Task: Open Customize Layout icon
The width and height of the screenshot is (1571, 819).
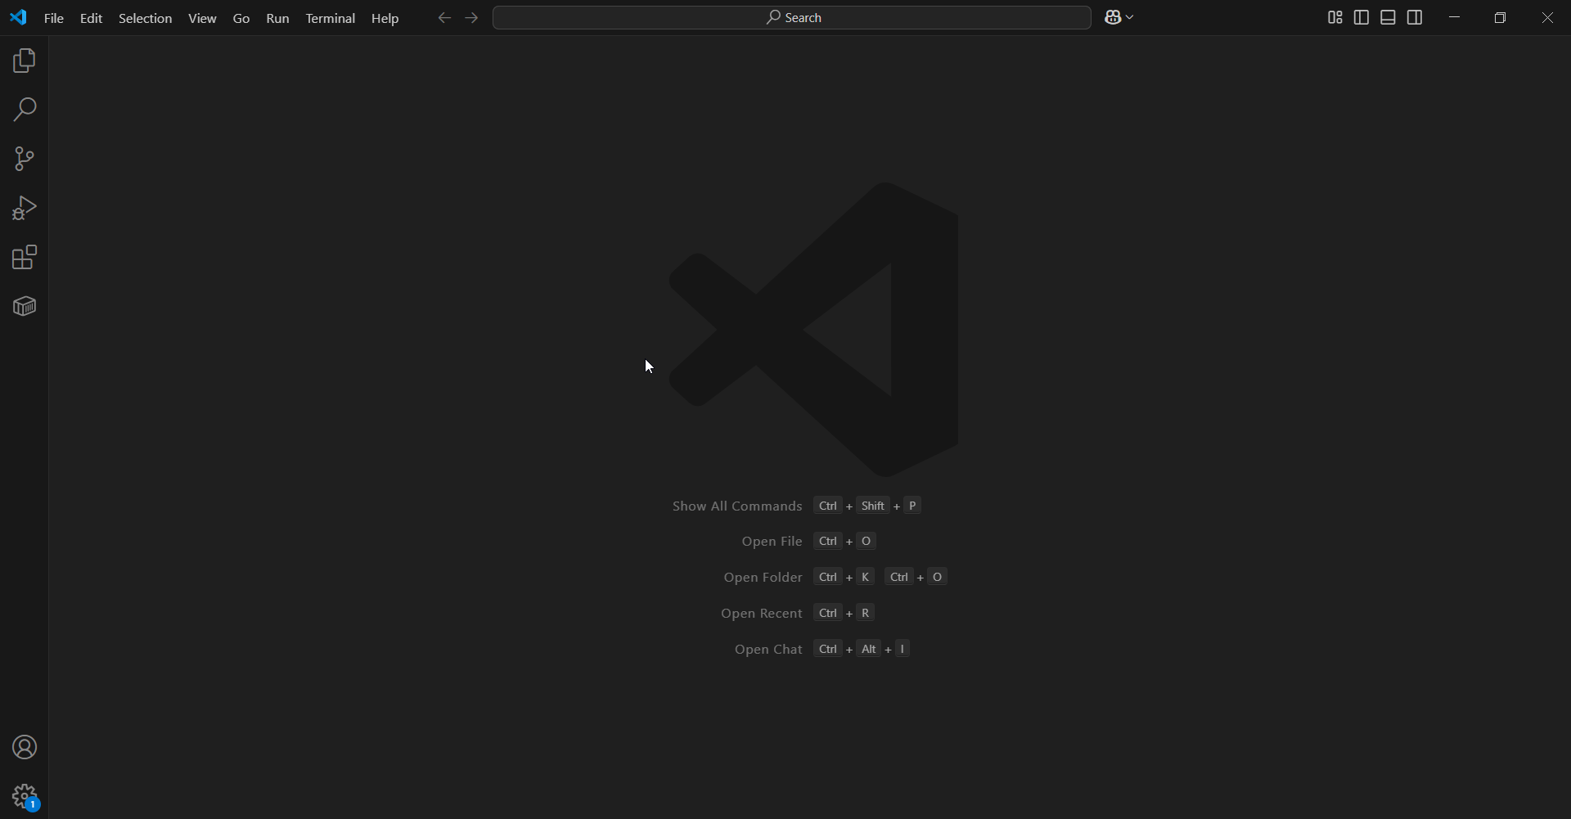Action: pos(1335,18)
